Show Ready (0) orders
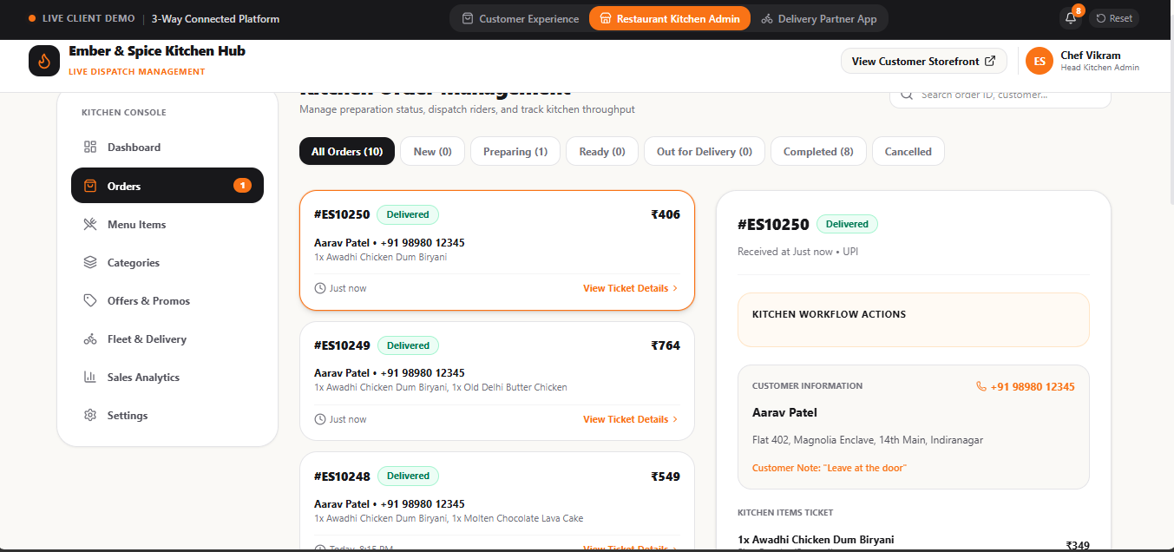Screen dimensions: 1174x552 [602, 151]
